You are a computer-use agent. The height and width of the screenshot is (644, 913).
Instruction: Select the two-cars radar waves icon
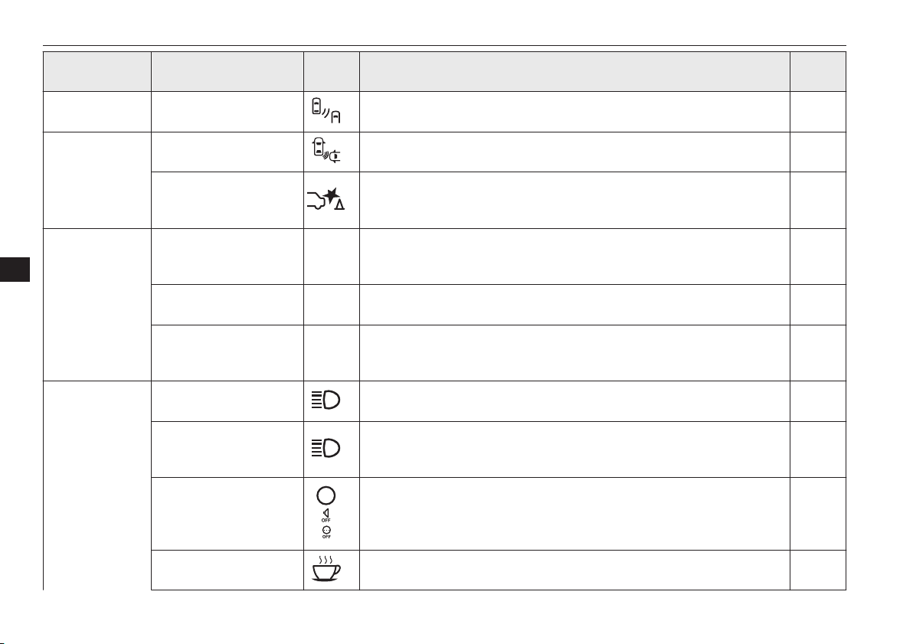326,110
